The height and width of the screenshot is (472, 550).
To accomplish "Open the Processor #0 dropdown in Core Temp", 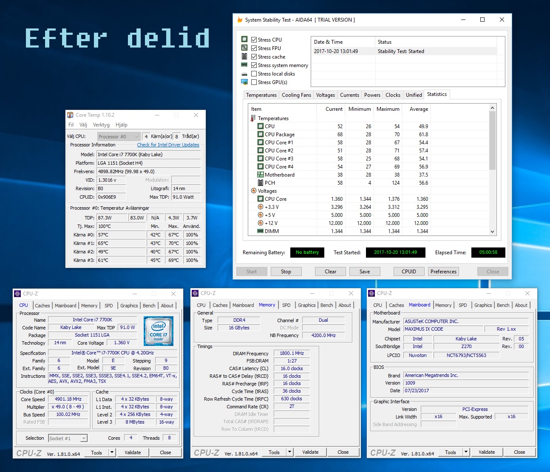I will [119, 136].
